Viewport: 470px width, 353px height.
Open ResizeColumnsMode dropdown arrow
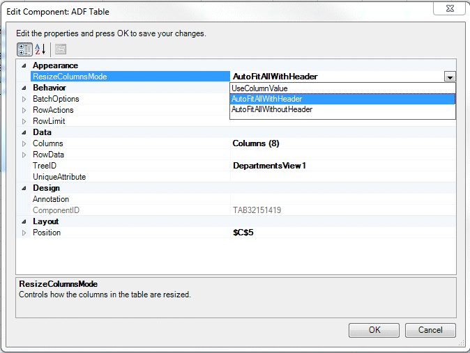(450, 77)
